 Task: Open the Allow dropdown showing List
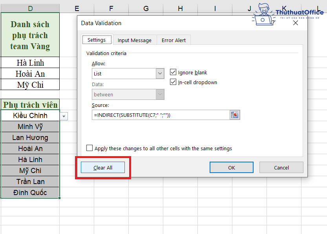coord(159,74)
